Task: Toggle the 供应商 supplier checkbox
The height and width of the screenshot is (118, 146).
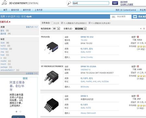Action: coord(52,23)
